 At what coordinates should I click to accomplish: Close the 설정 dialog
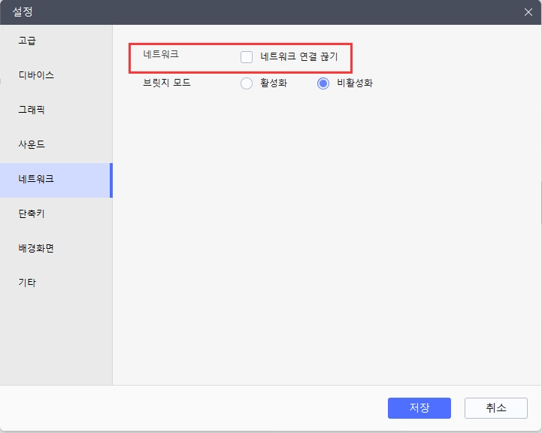[x=528, y=12]
